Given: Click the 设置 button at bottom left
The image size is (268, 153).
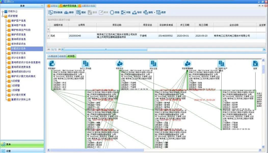Looking at the screenshot, I should 8,151.
